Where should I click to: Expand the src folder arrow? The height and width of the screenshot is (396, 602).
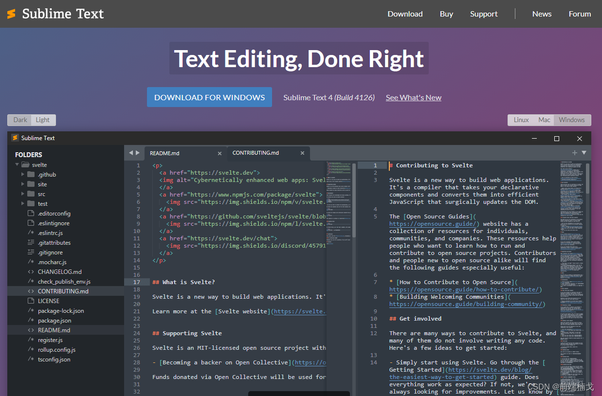point(22,194)
